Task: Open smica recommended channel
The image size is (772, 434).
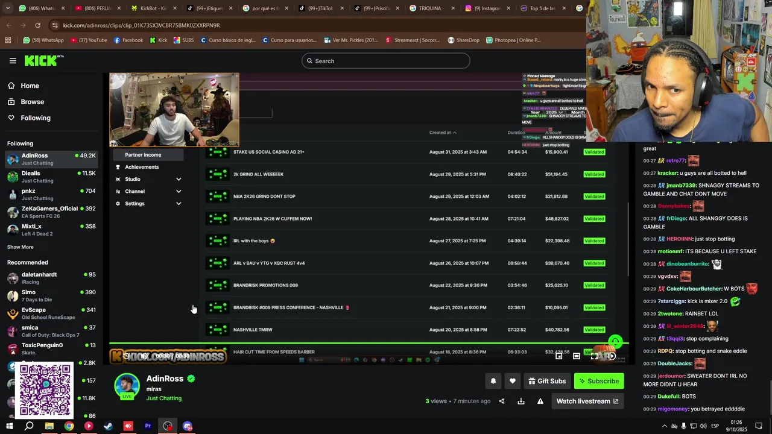Action: pyautogui.click(x=51, y=331)
